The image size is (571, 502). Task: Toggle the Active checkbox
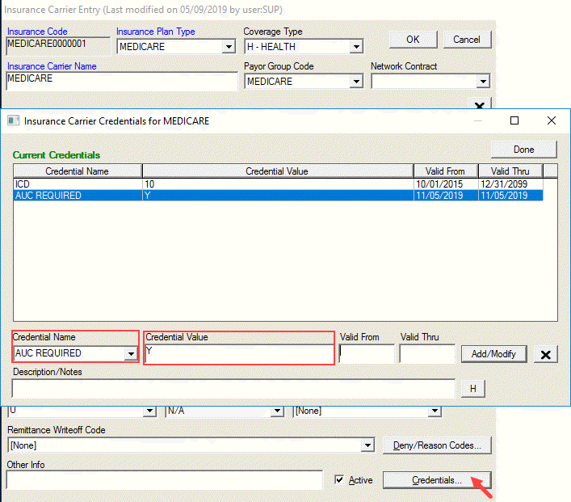click(x=340, y=480)
